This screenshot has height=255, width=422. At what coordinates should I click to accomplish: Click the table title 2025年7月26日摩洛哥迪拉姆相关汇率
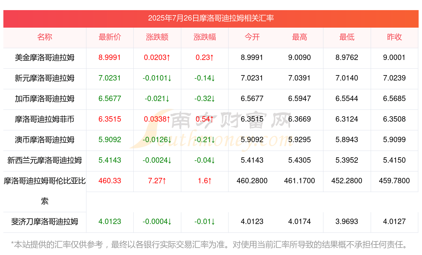pos(211,18)
